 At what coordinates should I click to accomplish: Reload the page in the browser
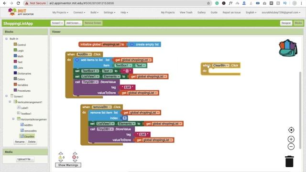click(x=18, y=3)
